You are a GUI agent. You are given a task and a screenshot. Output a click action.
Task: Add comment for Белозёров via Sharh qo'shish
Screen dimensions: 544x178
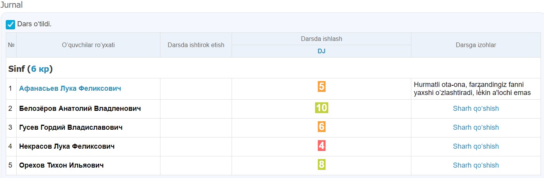[476, 108]
